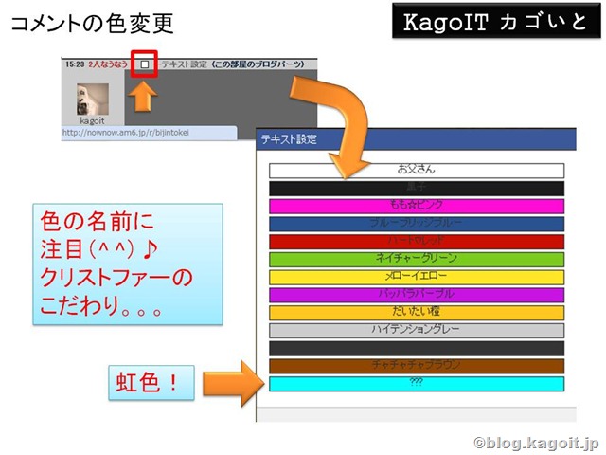Select the red ハート color bar
606x455 pixels.
(x=417, y=242)
